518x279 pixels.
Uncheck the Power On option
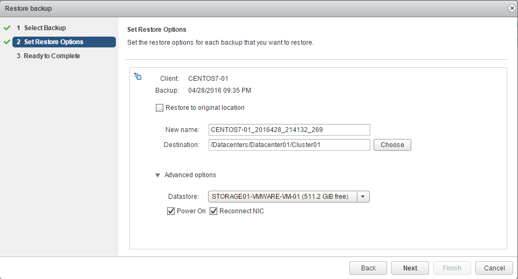coord(171,211)
